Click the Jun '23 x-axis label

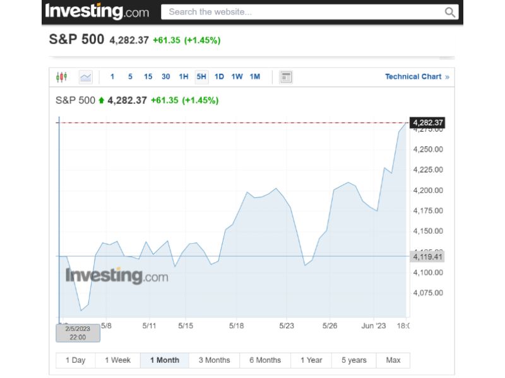coord(374,326)
